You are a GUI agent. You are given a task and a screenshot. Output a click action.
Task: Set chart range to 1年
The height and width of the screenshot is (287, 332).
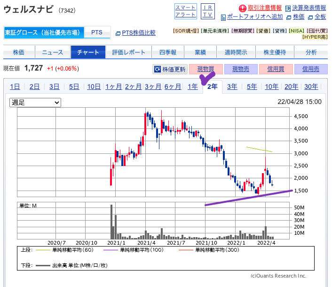(193, 87)
